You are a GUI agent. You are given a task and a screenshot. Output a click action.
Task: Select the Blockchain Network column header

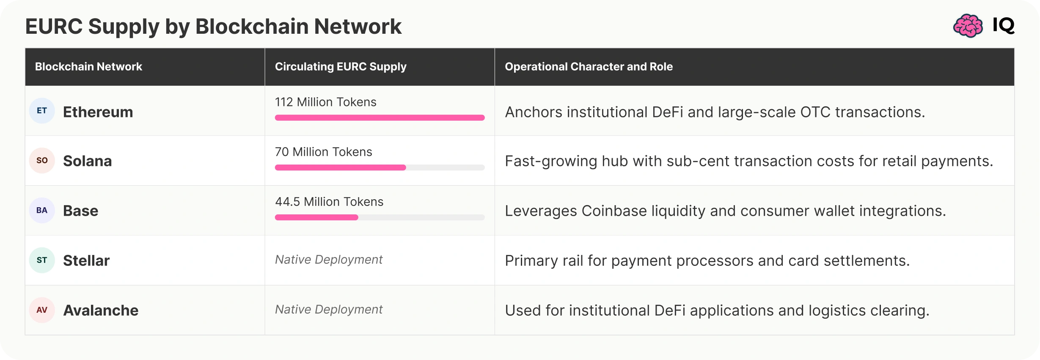pyautogui.click(x=88, y=67)
